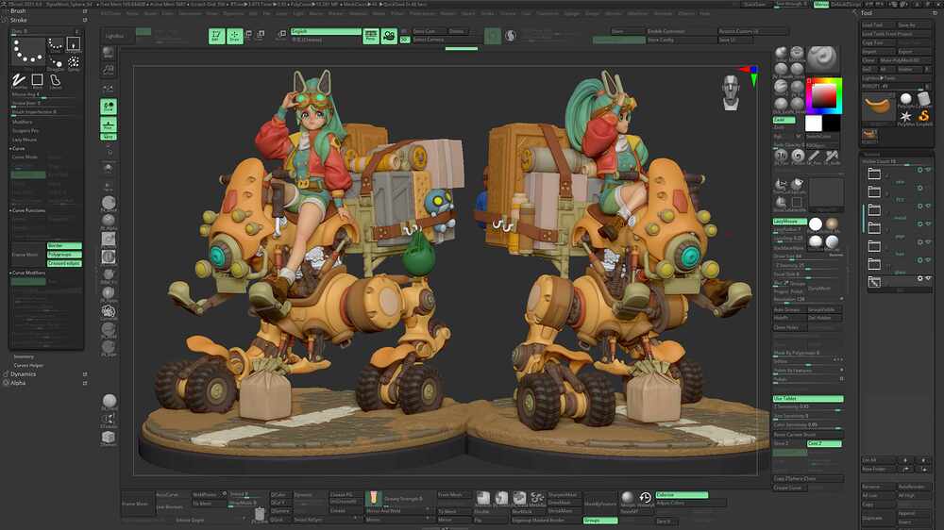Click Mirror And Weld button
944x530 pixels.
point(397,511)
